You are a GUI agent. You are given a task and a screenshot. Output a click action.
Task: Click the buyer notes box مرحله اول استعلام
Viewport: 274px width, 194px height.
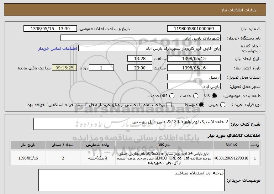coord(131,180)
